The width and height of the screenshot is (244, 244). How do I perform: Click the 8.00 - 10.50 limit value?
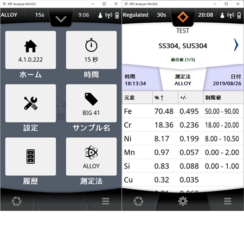pos(222,139)
